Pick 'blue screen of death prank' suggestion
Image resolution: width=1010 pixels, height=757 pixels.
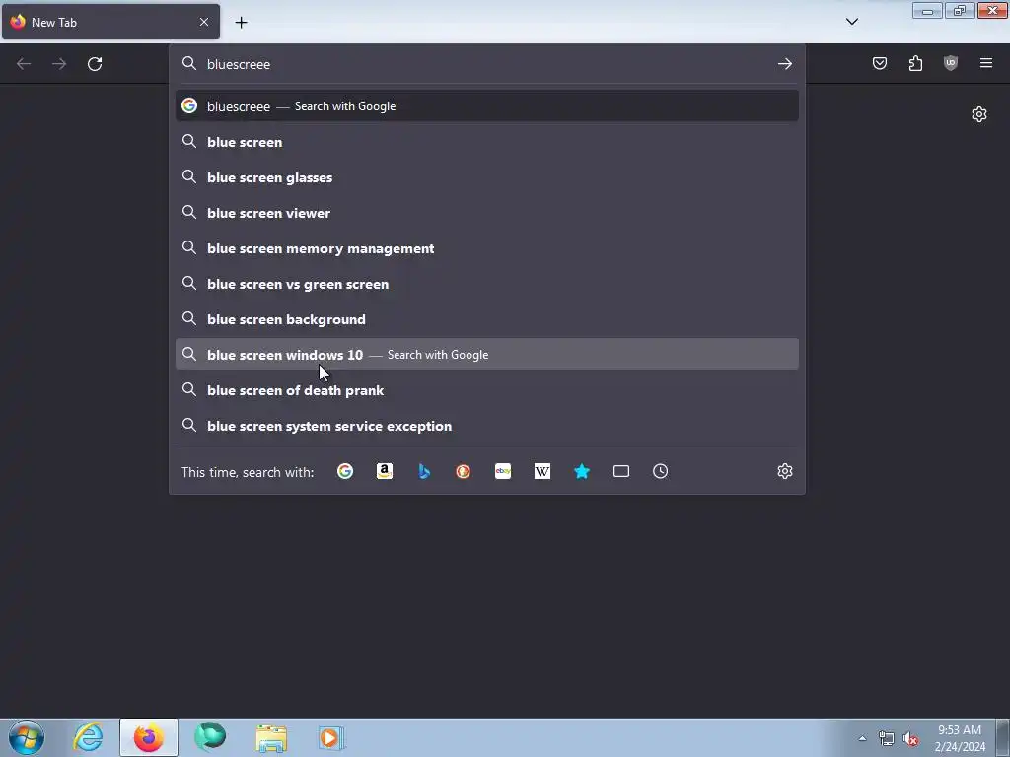pos(487,390)
